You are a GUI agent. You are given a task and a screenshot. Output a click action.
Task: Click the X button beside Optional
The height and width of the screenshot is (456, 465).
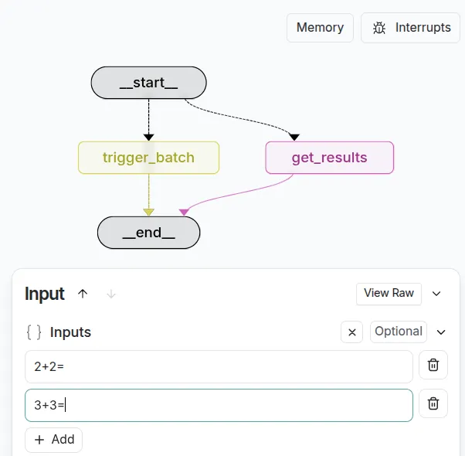[351, 332]
